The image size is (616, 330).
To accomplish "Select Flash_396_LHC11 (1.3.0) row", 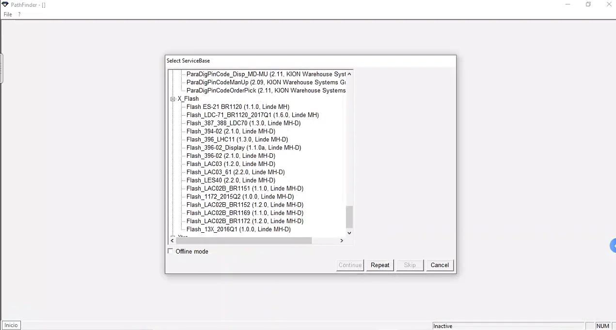I will point(237,140).
